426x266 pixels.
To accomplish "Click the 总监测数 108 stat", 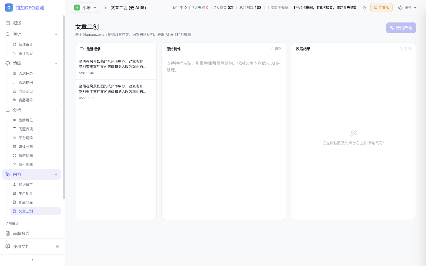I will tap(250, 8).
